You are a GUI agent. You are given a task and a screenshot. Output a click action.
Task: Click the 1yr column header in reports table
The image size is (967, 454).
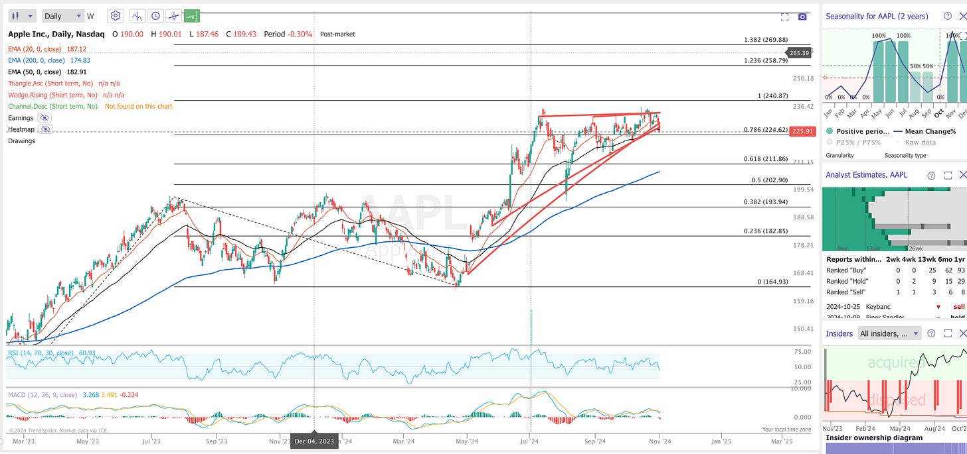(x=960, y=259)
